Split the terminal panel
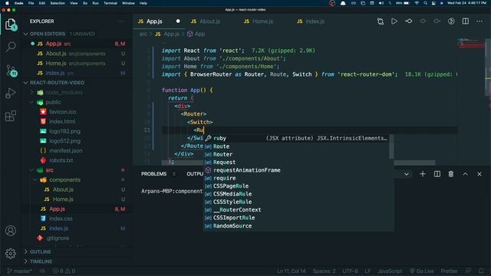Viewport: 491px width, 276px height. pyautogui.click(x=437, y=174)
